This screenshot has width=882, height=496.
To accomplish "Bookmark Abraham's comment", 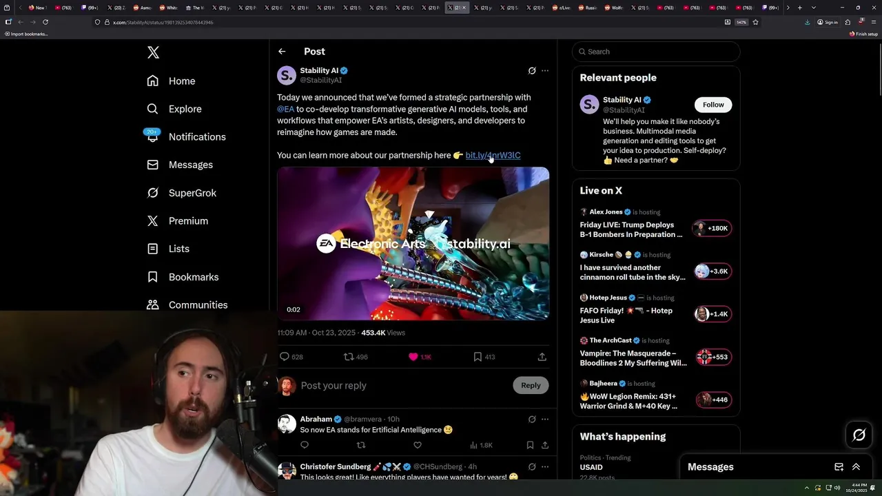I will 530,445.
